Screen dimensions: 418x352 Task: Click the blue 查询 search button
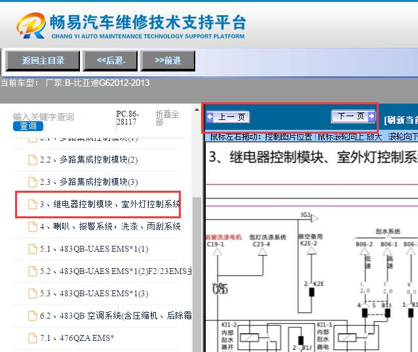tap(28, 126)
